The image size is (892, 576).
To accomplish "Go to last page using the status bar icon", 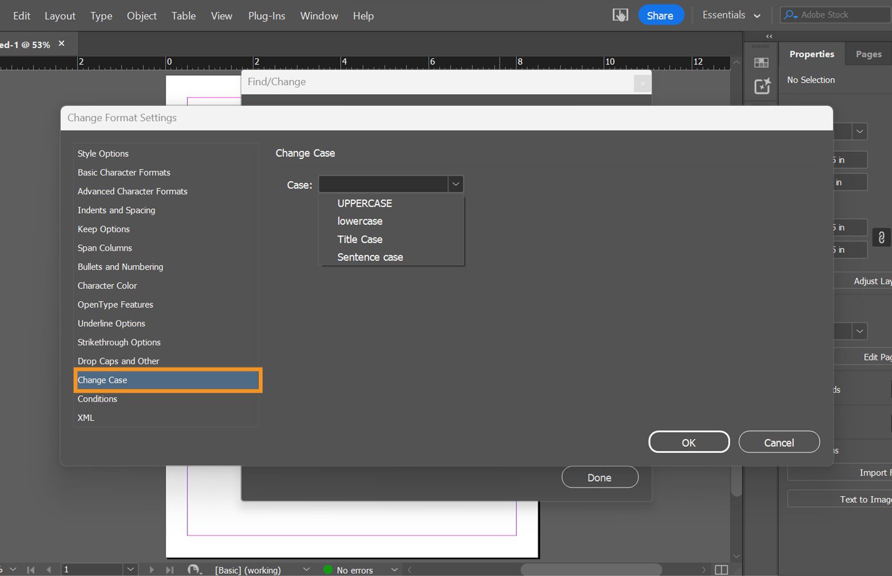I will (171, 569).
